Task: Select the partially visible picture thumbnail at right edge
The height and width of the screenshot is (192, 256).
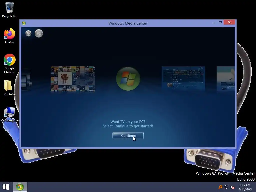Action: (x=226, y=79)
